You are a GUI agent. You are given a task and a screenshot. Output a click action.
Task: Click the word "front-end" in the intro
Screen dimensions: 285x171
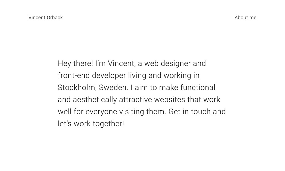click(74, 76)
